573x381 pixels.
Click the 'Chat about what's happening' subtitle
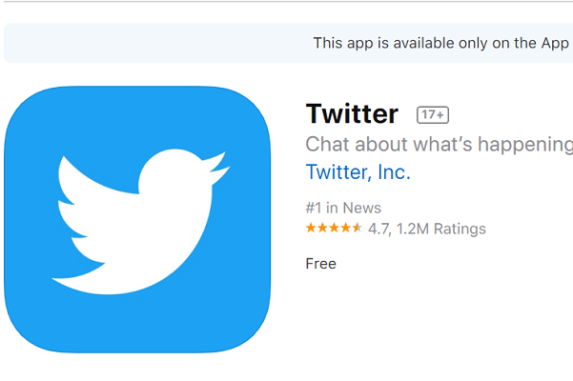click(440, 145)
